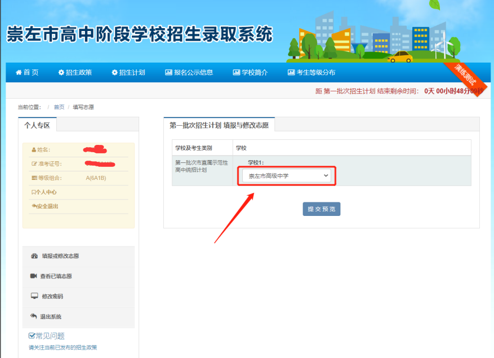Click the camera icon beside 查看已填志愿
Image resolution: width=494 pixels, height=358 pixels.
pyautogui.click(x=33, y=276)
